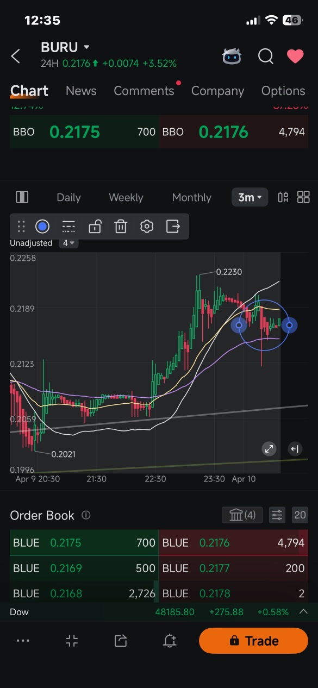Open drawing settings gear icon

coord(147,227)
